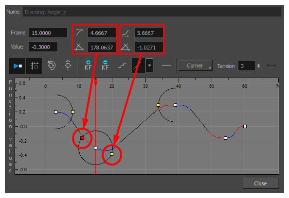Image resolution: width=289 pixels, height=198 pixels.
Task: Click the lock handles icon beside Tension
Action: tap(271, 66)
